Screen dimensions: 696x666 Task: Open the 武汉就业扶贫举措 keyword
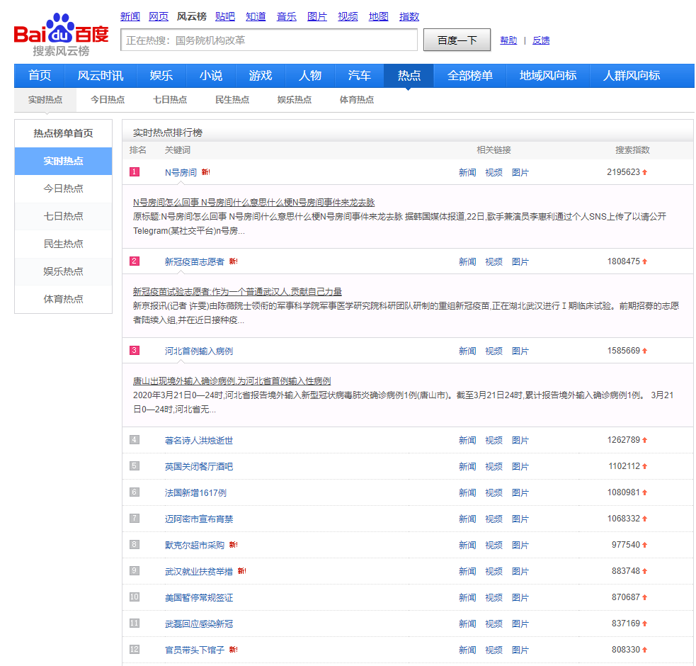199,571
